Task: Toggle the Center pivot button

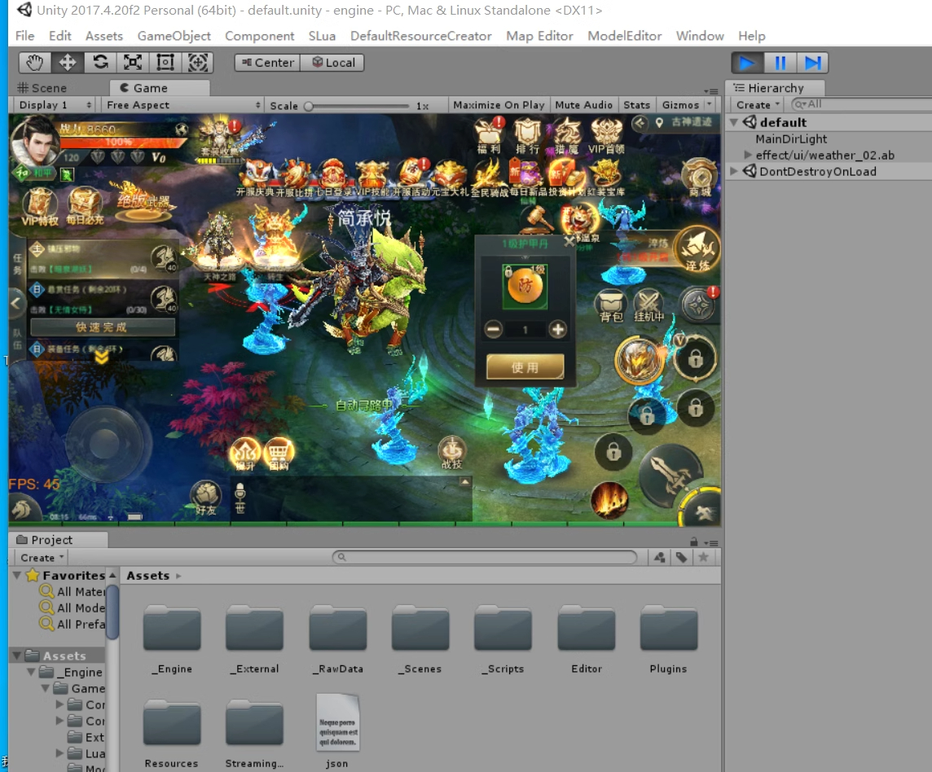Action: tap(266, 63)
